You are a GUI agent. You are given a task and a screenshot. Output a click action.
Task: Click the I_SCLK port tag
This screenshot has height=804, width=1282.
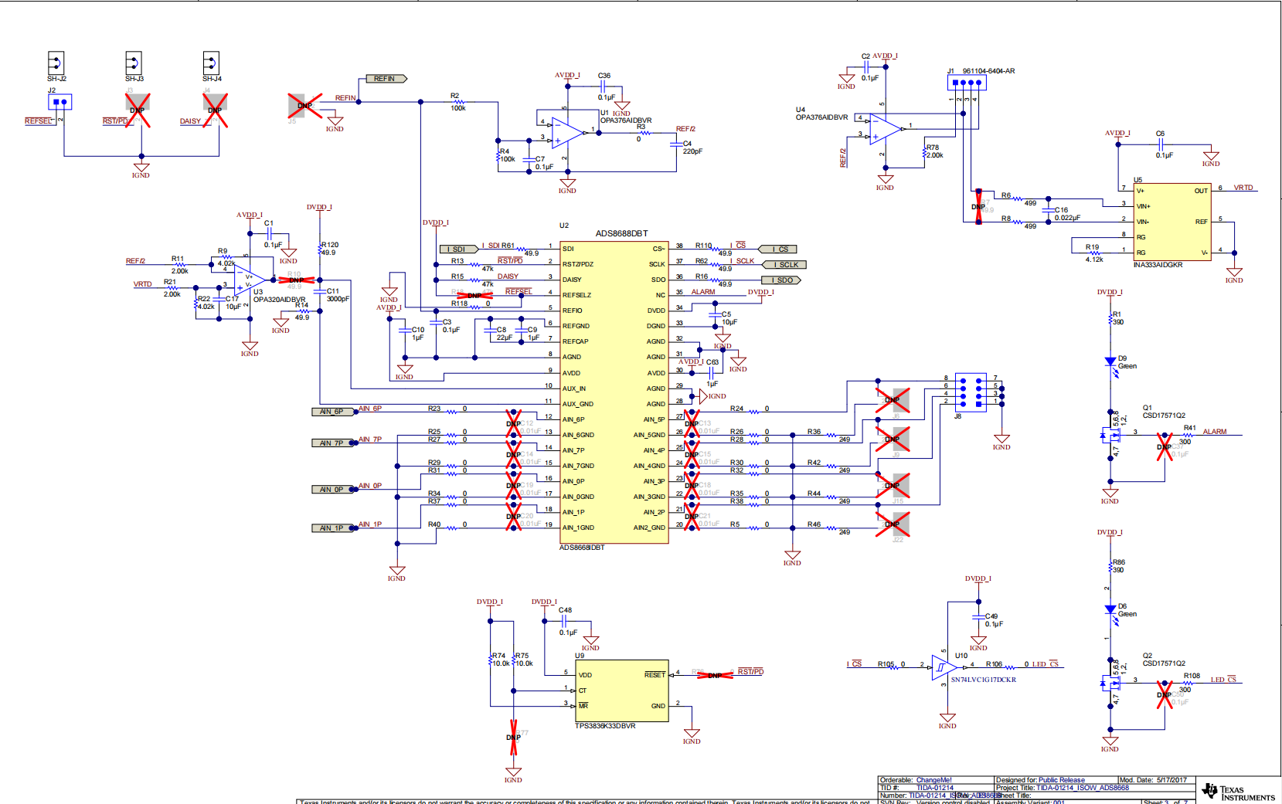pyautogui.click(x=784, y=265)
